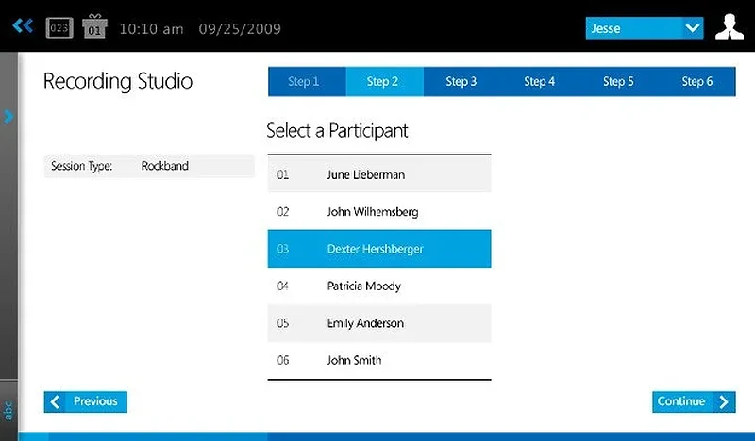Screen dimensions: 755x441
Task: Select participant John Wilhemsberg
Action: [379, 212]
